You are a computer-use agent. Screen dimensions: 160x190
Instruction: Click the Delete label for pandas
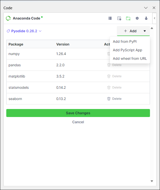[x=117, y=65]
